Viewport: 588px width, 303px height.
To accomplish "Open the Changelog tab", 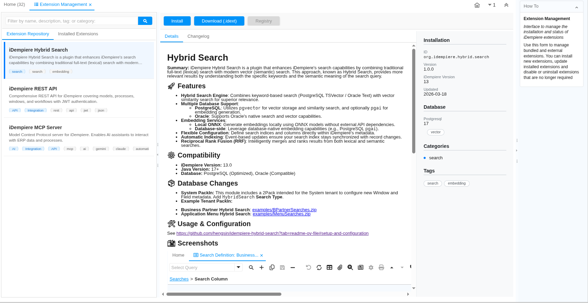I will coord(198,36).
